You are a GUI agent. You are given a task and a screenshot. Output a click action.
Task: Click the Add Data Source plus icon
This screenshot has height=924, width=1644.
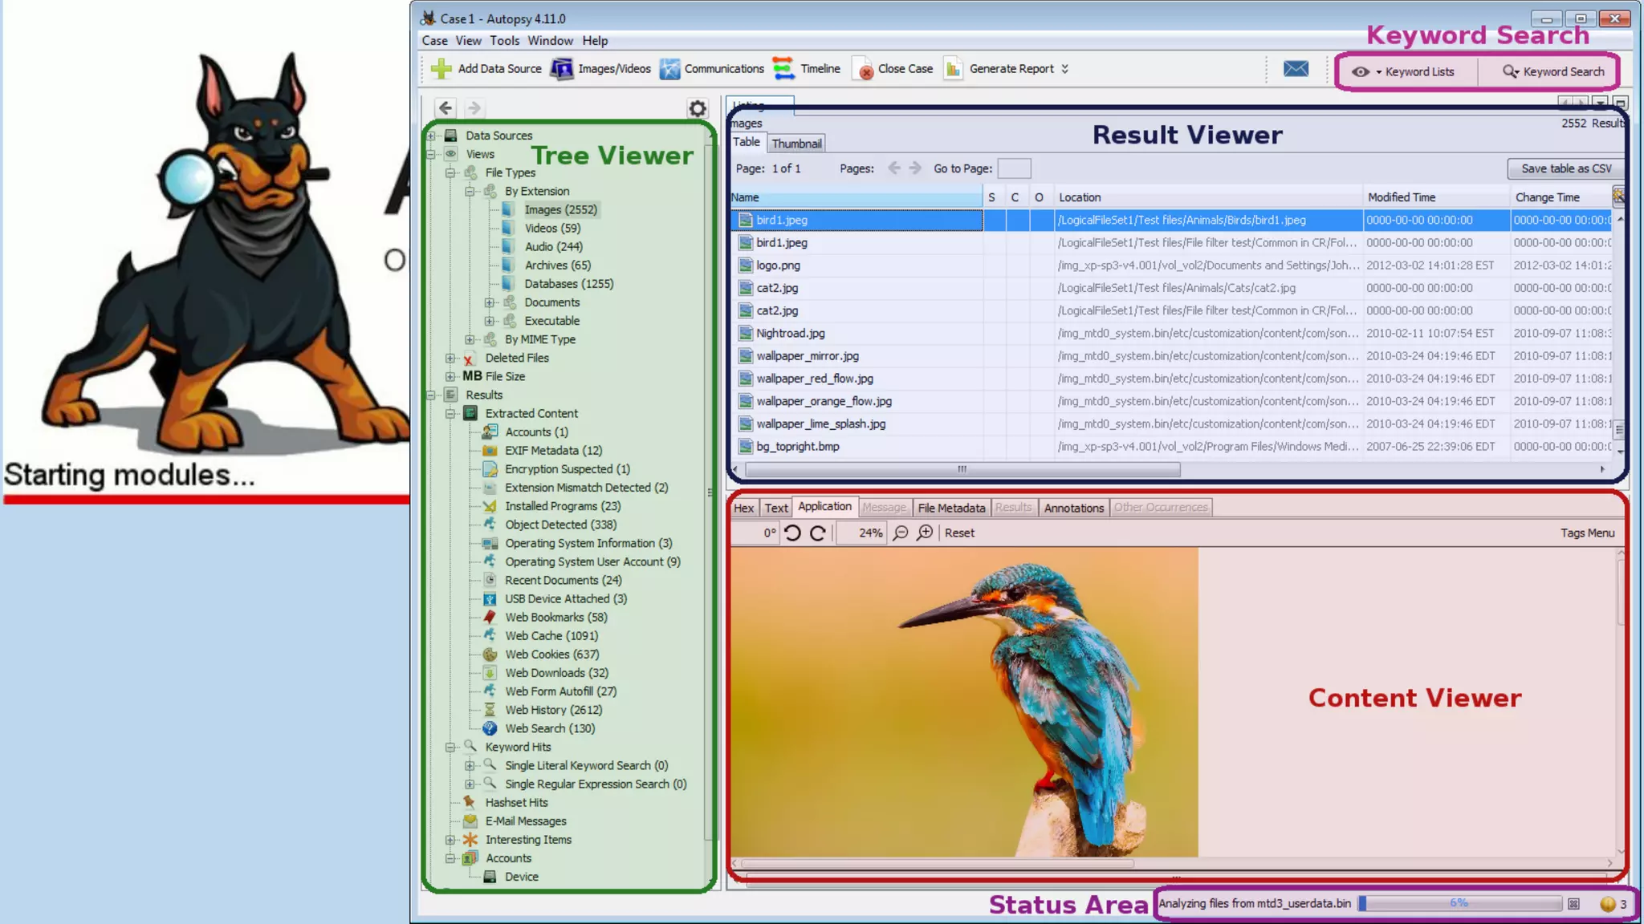tap(441, 69)
